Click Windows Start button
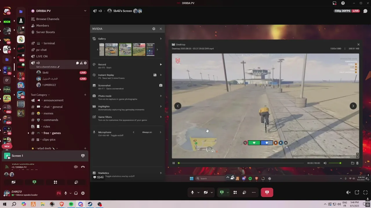The width and height of the screenshot is (371, 208). click(5, 204)
